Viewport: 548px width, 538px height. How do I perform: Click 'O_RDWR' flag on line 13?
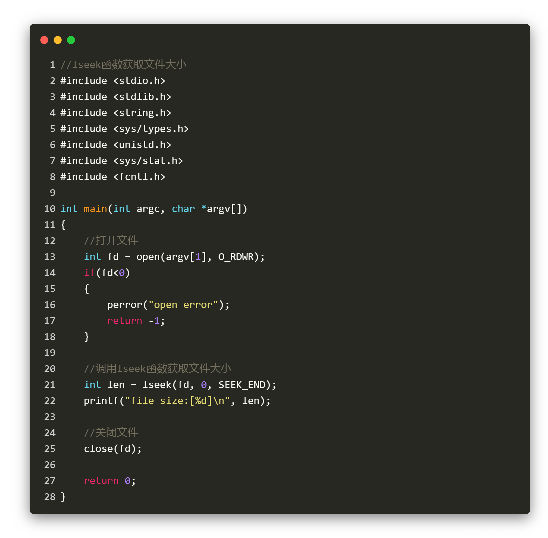click(x=236, y=257)
